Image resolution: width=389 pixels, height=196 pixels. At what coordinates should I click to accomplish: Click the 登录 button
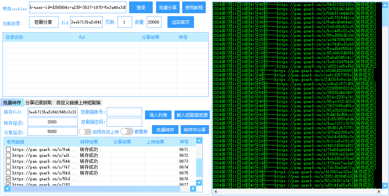[141, 7]
